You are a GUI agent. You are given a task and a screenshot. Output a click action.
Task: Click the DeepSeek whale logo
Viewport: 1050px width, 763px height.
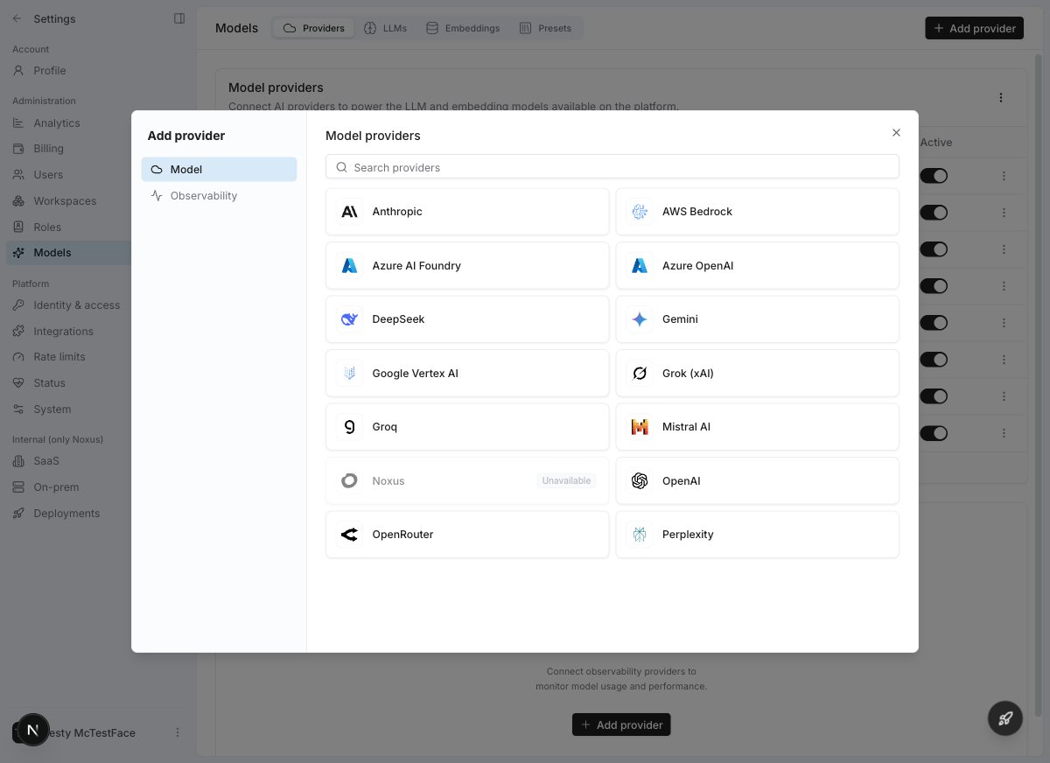coord(349,319)
